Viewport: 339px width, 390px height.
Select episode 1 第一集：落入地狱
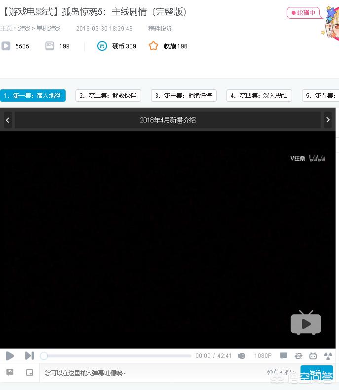(33, 95)
